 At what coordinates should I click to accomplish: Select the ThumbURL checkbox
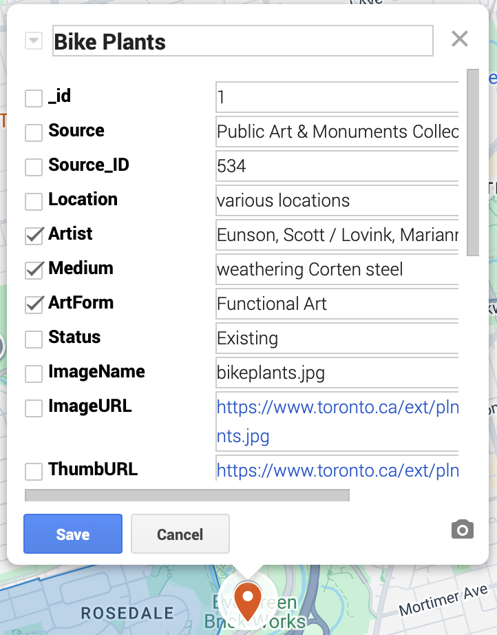tap(34, 472)
